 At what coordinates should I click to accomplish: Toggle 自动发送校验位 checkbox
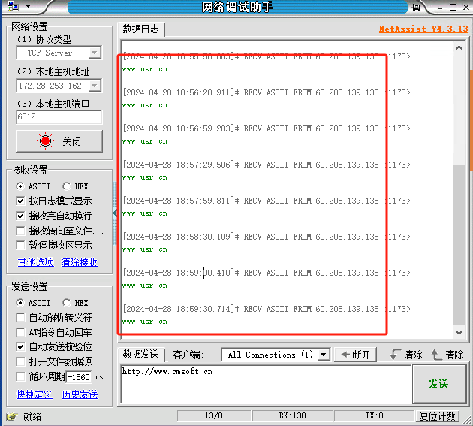[21, 347]
